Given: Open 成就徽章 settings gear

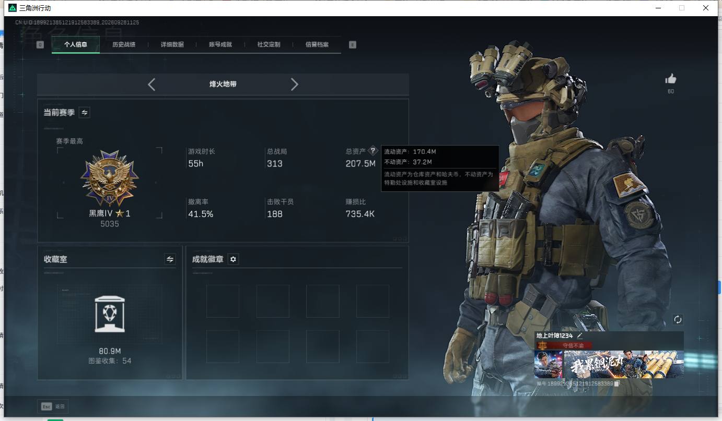Looking at the screenshot, I should pyautogui.click(x=234, y=259).
